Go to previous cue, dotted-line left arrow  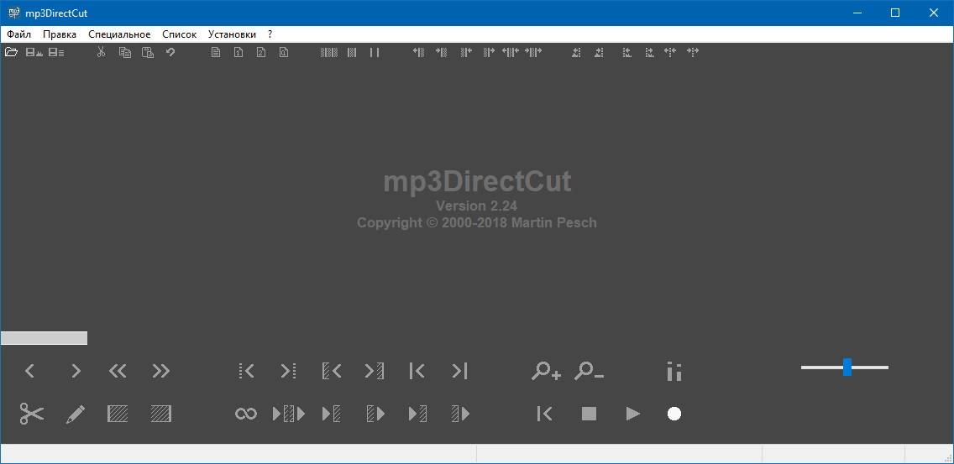246,370
